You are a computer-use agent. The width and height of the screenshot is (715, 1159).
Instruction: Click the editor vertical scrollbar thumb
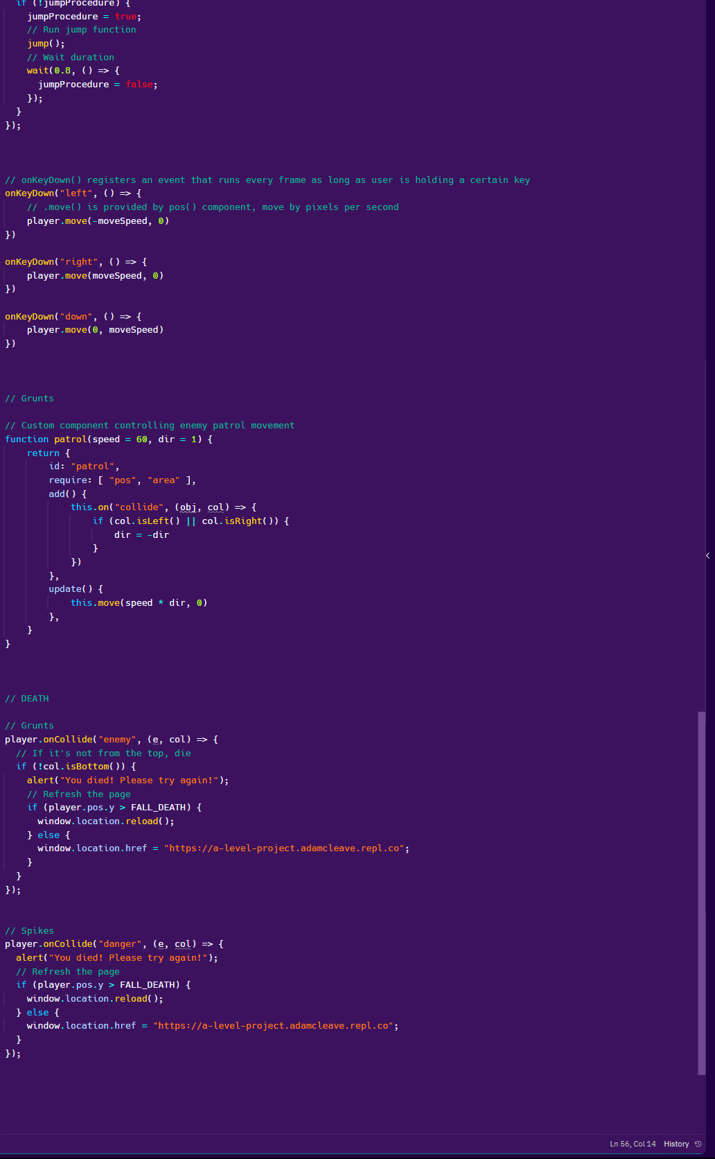[701, 893]
